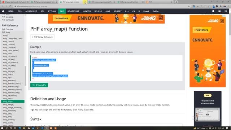The height and width of the screenshot is (130, 231).
Task: Open array_change_key_case() in the sidebar
Action: point(13,38)
